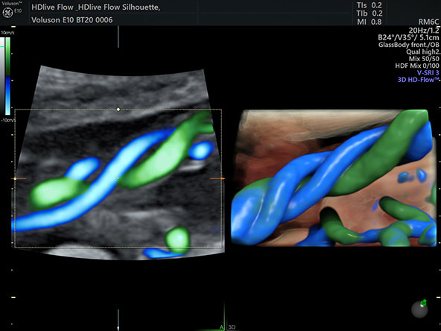Select the green A plane tab
The width and height of the screenshot is (441, 331).
coord(222,327)
